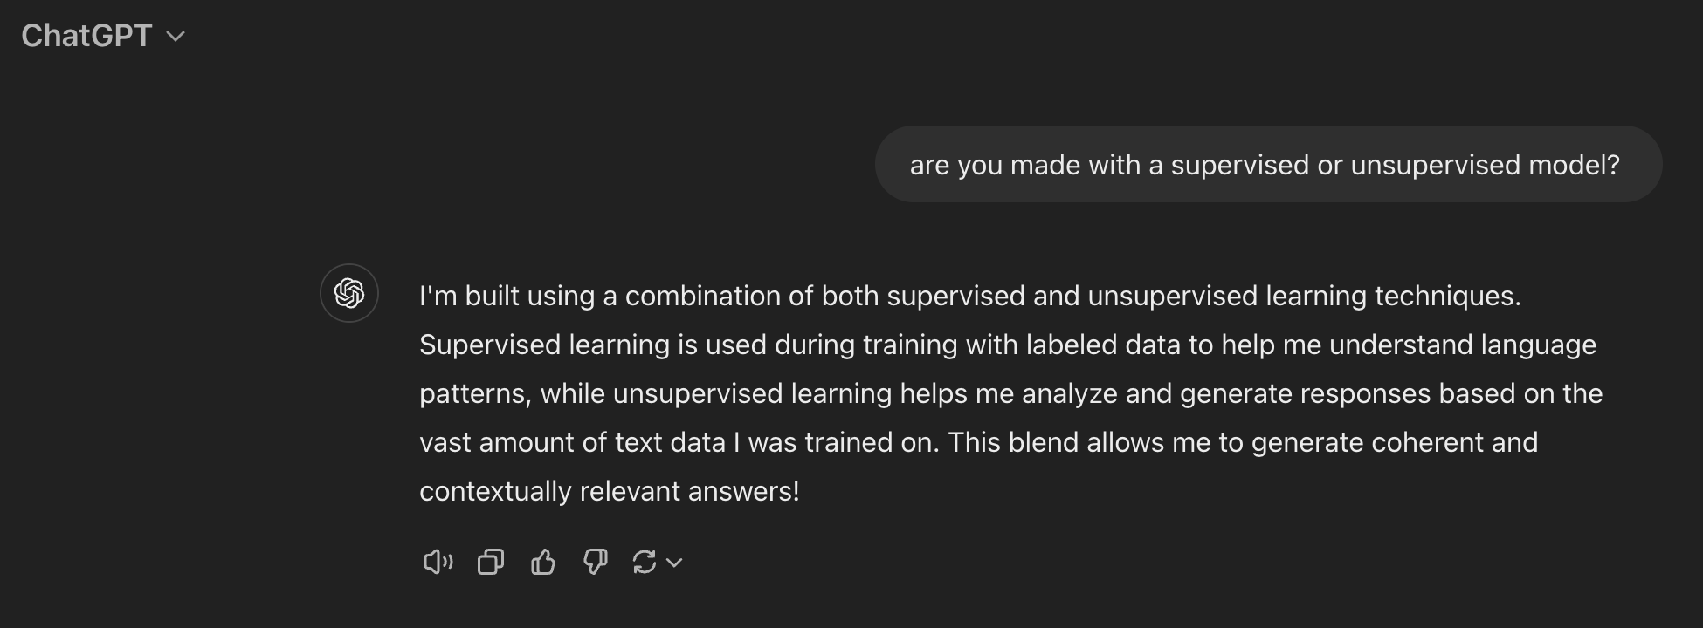Open the ChatGPT model selector title

click(86, 36)
